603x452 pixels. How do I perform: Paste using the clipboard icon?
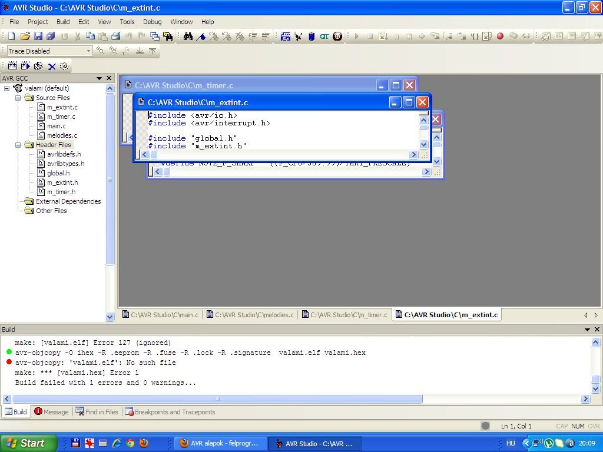[102, 36]
